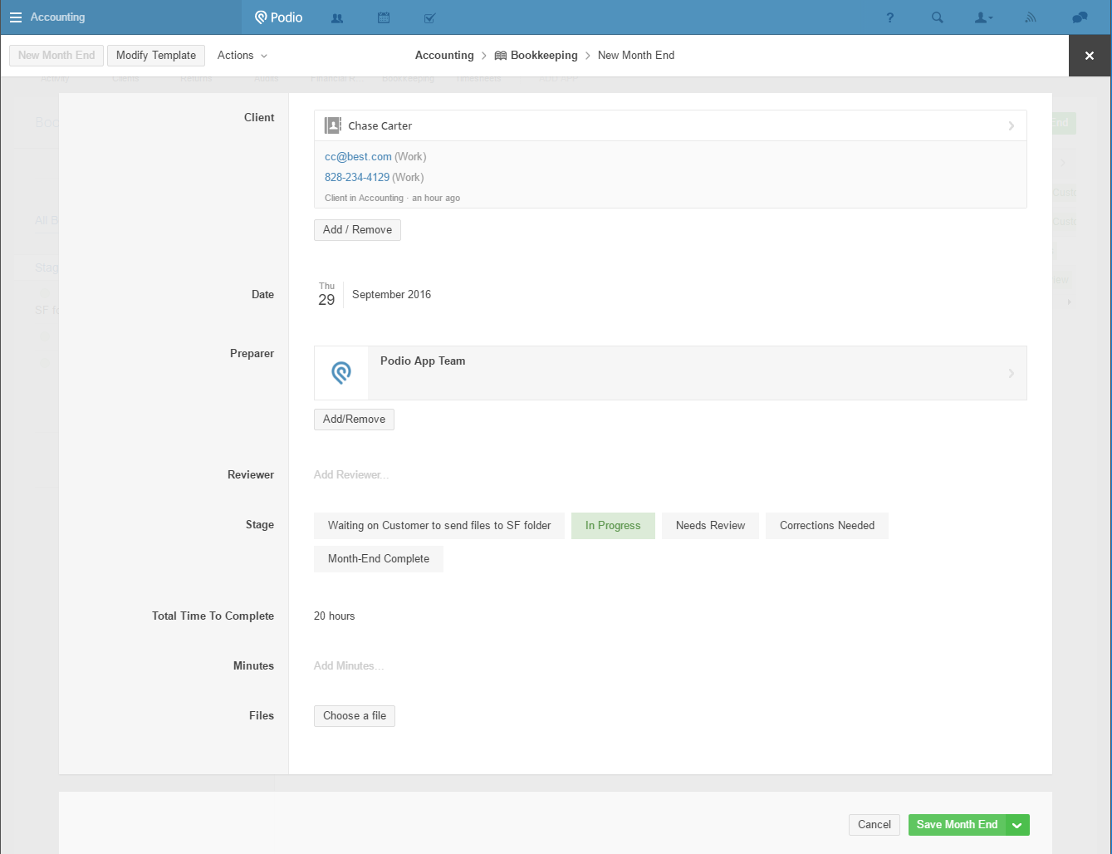This screenshot has height=854, width=1112.
Task: Open the tasks checkmark icon
Action: pos(429,17)
